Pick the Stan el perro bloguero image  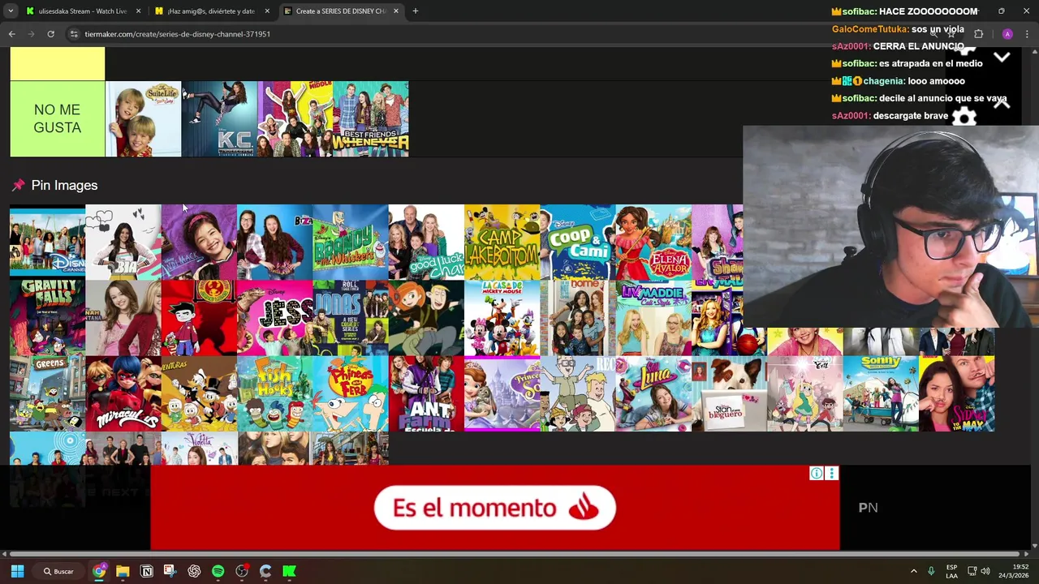pyautogui.click(x=729, y=393)
